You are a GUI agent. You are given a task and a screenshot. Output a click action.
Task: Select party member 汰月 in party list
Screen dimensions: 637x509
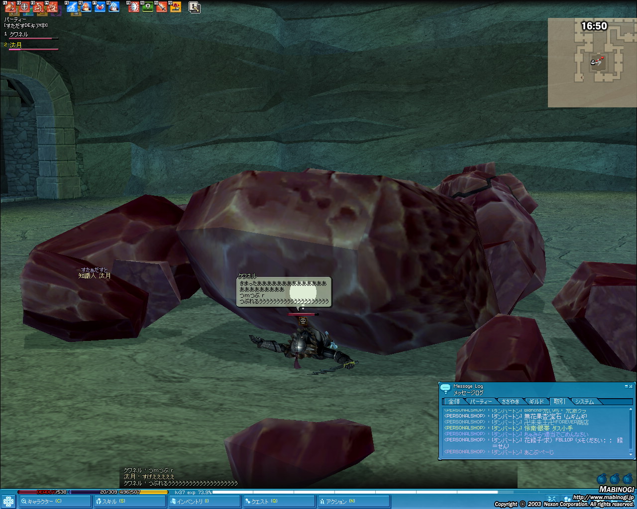16,45
